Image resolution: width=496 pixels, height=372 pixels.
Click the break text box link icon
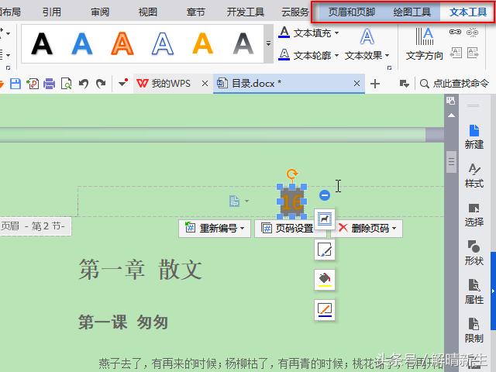pyautogui.click(x=473, y=32)
